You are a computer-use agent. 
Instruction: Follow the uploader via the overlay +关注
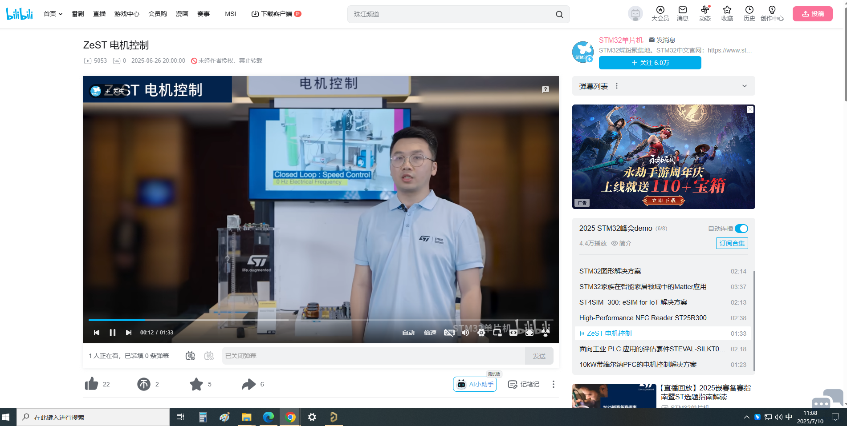pyautogui.click(x=114, y=91)
